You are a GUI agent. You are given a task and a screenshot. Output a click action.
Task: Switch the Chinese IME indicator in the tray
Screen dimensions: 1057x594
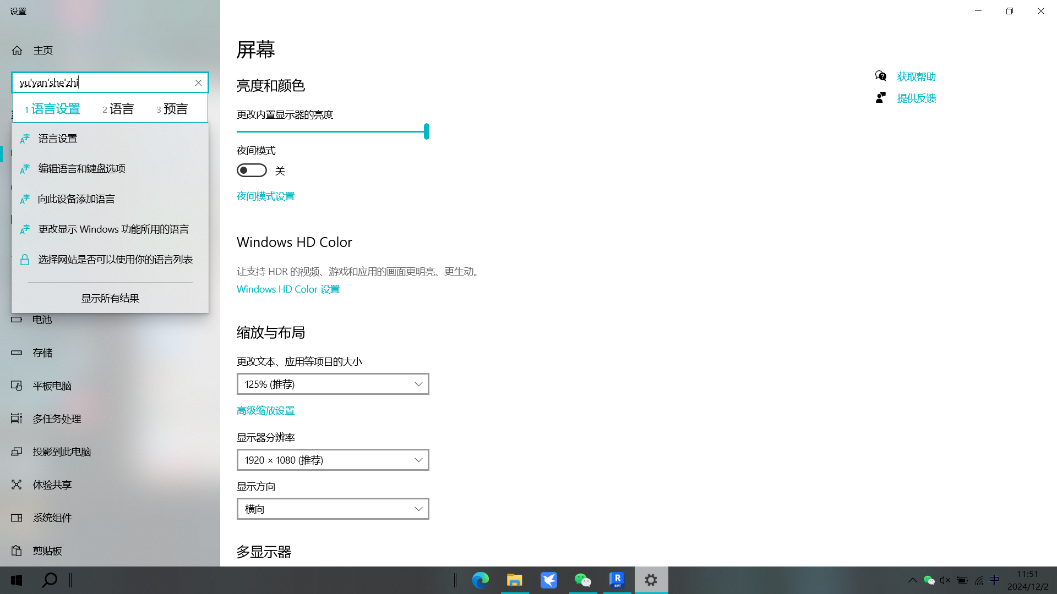994,580
